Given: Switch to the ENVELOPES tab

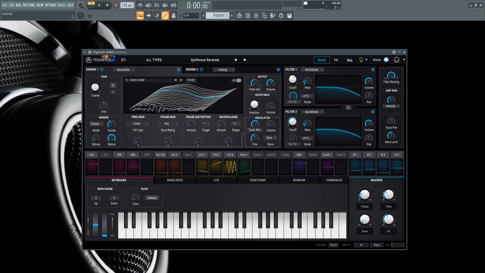Looking at the screenshot, I should 175,180.
